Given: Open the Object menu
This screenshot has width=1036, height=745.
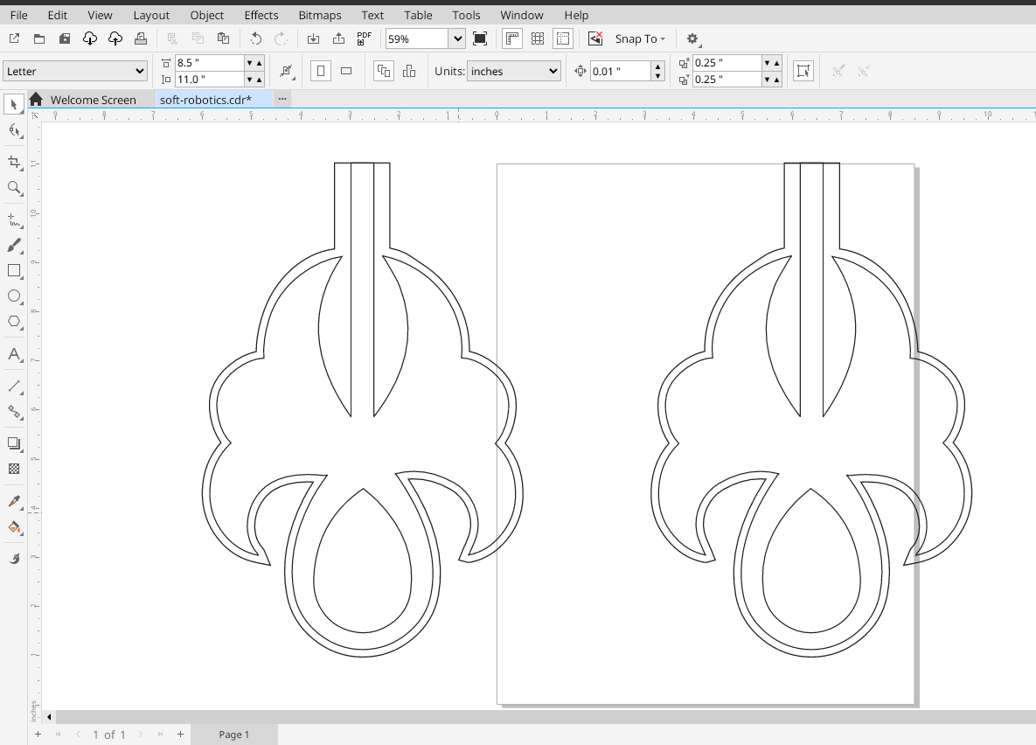Looking at the screenshot, I should [x=207, y=15].
